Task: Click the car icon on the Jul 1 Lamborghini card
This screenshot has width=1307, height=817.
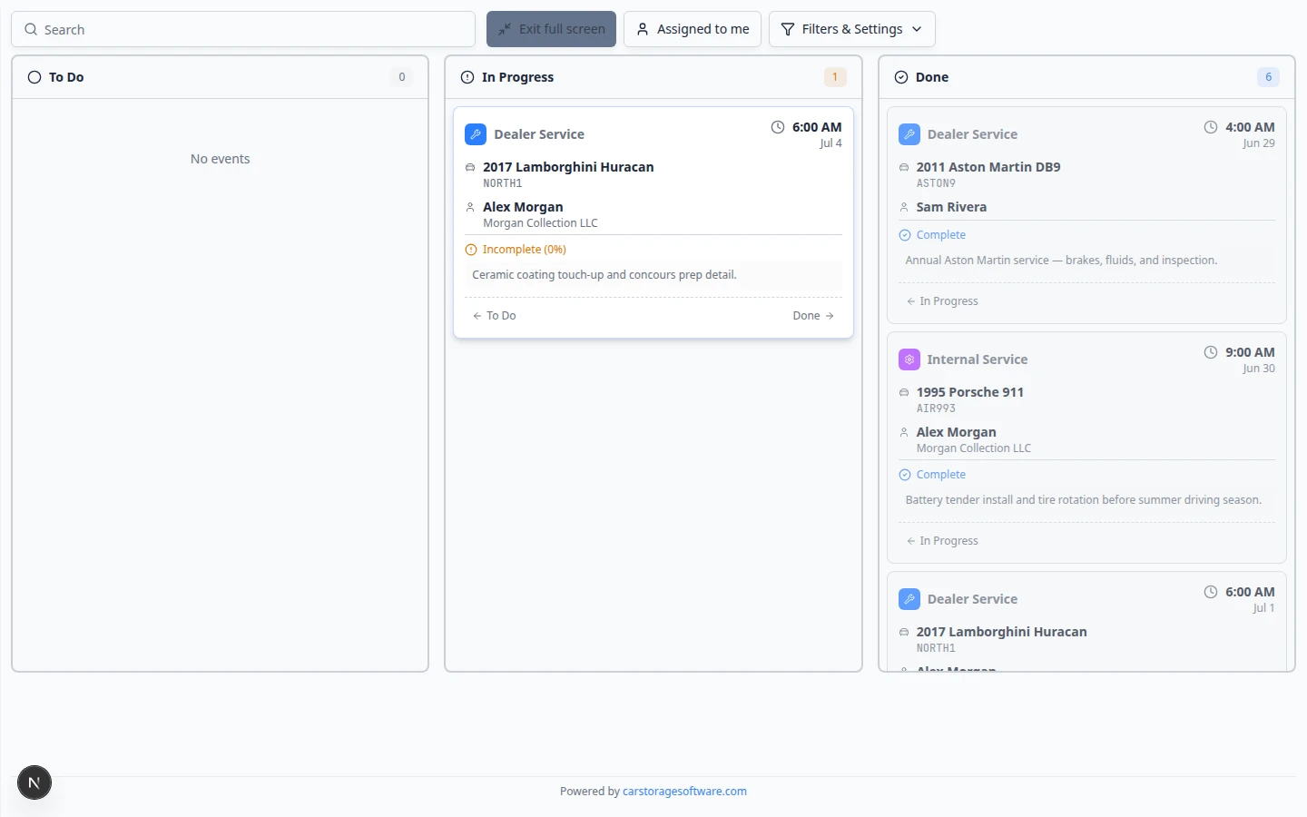Action: 904,632
